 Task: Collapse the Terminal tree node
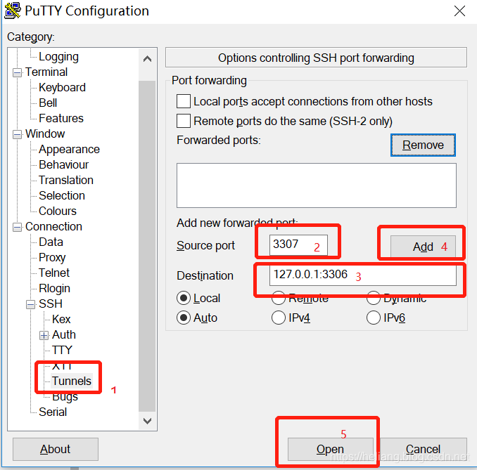click(x=18, y=72)
